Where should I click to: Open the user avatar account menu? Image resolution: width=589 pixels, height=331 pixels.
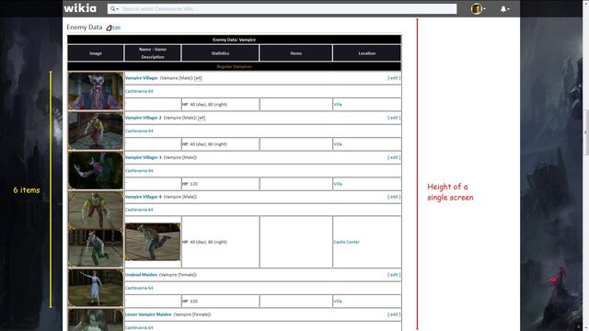pyautogui.click(x=478, y=8)
